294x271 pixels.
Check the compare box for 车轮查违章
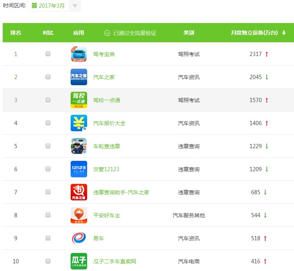point(48,146)
